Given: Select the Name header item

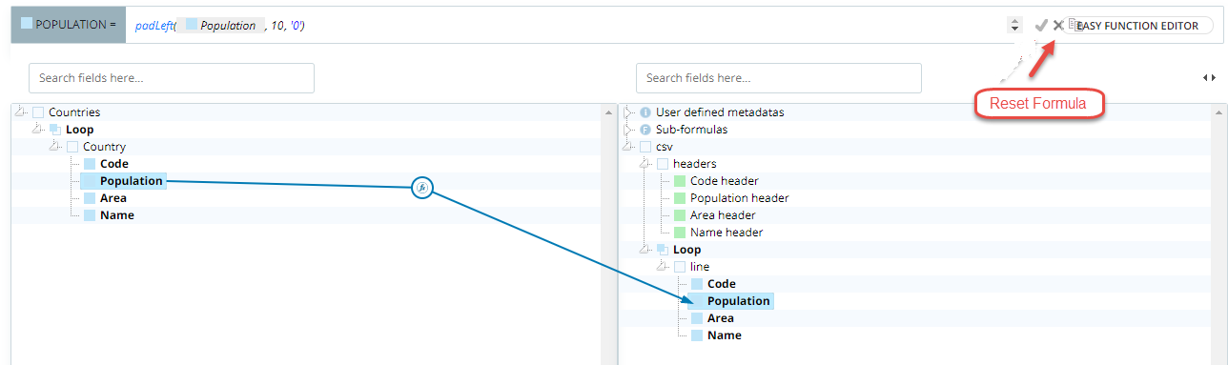Looking at the screenshot, I should [x=727, y=233].
